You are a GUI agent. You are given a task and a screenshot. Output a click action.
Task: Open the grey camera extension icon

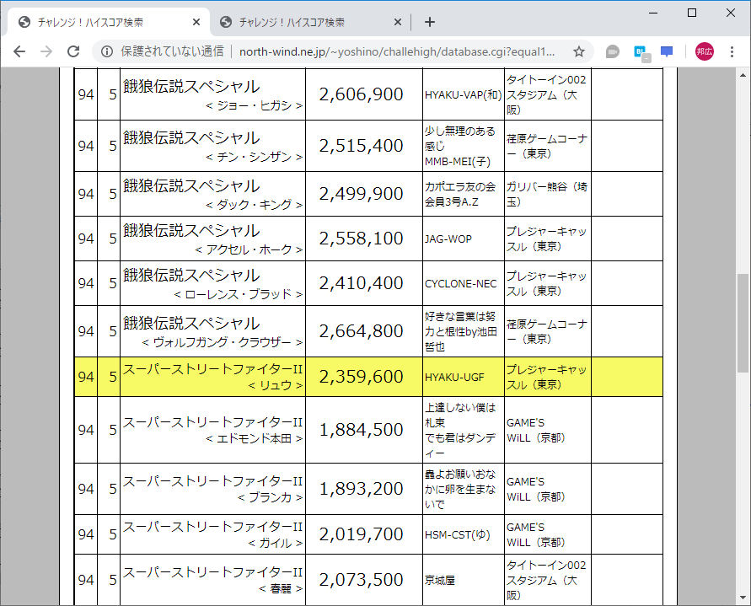[613, 51]
